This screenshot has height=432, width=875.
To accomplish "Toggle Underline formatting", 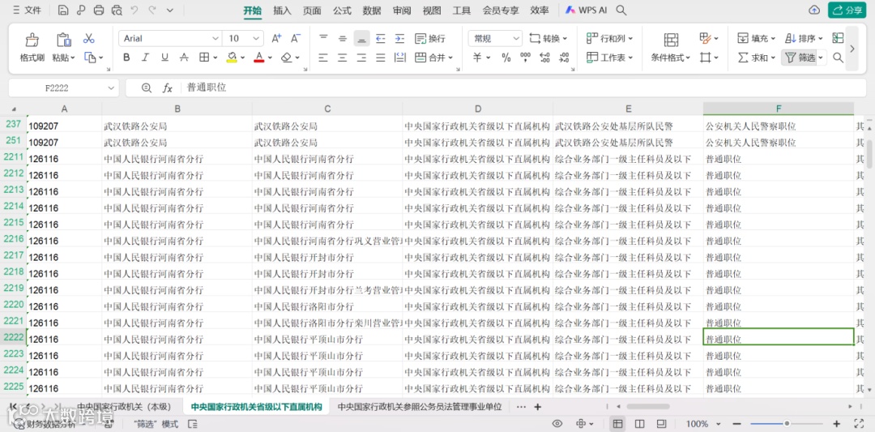I will coord(164,57).
